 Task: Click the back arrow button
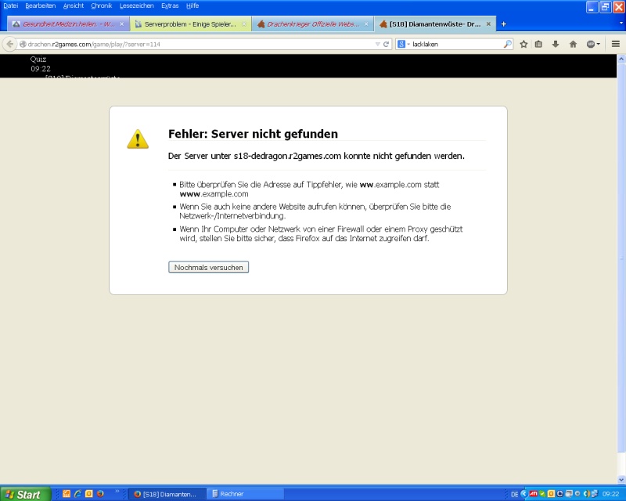10,44
